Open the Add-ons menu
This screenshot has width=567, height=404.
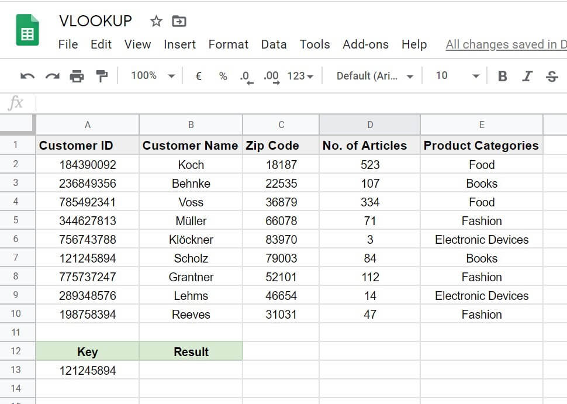pyautogui.click(x=365, y=44)
